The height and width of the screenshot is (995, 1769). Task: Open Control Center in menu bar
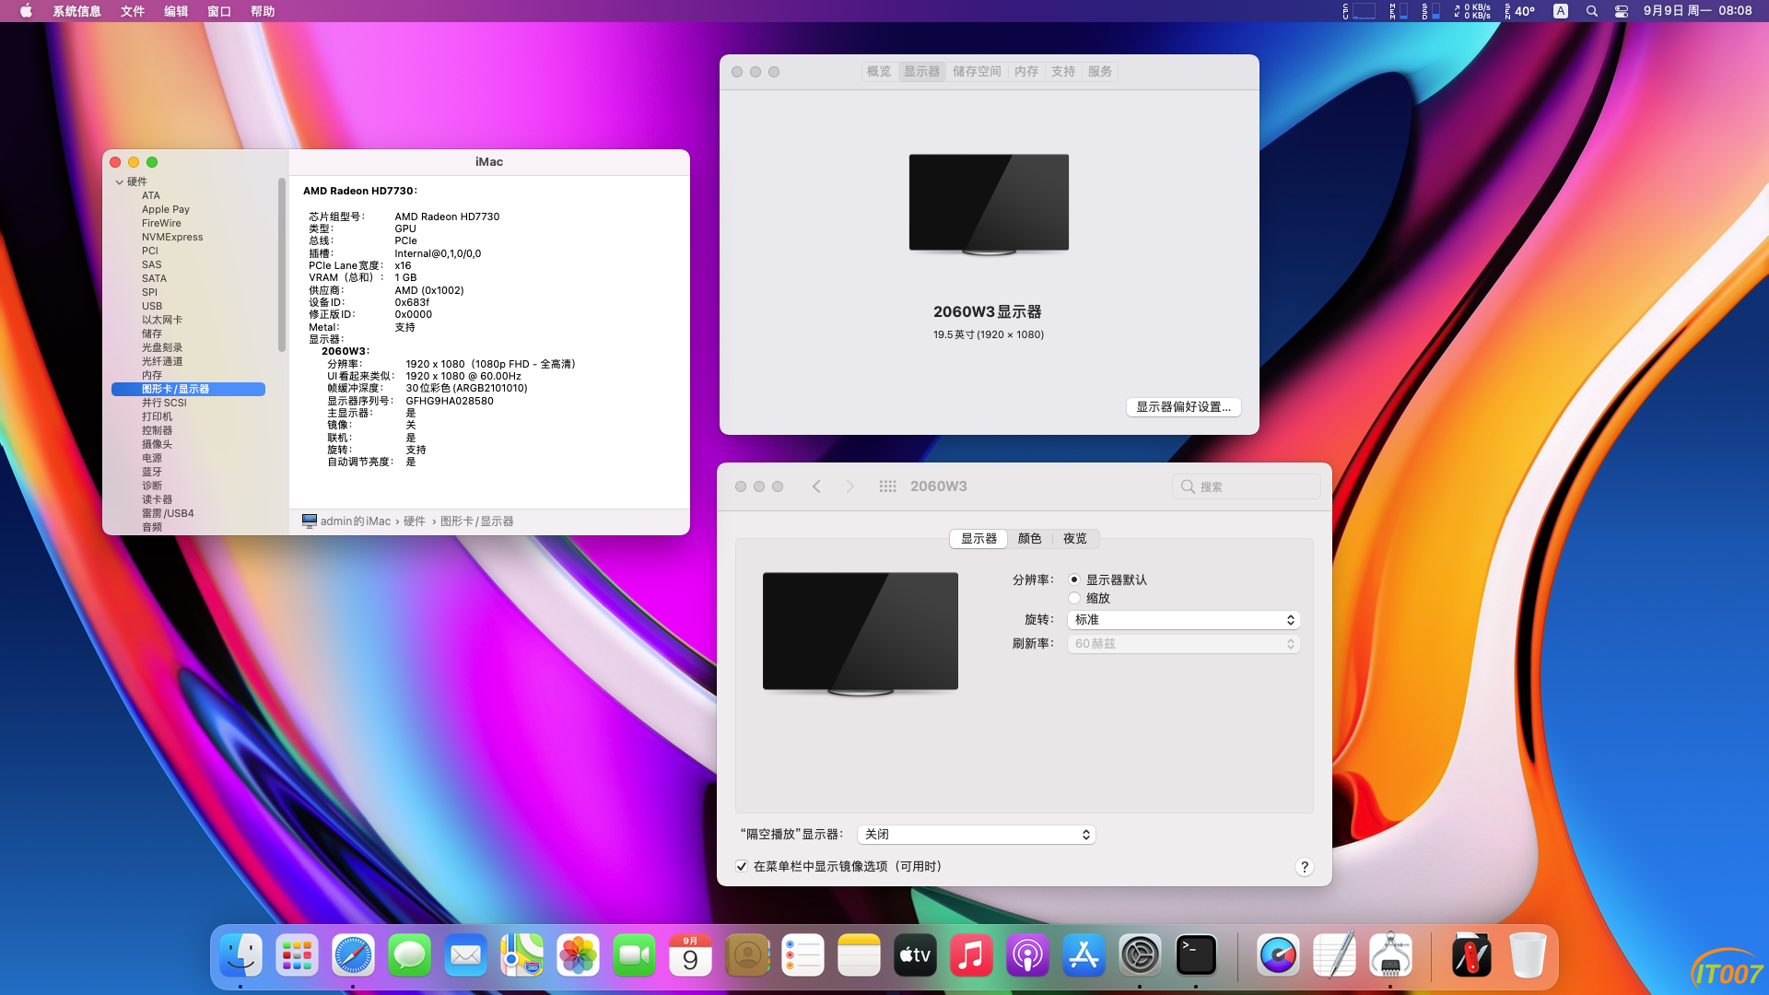click(1622, 11)
